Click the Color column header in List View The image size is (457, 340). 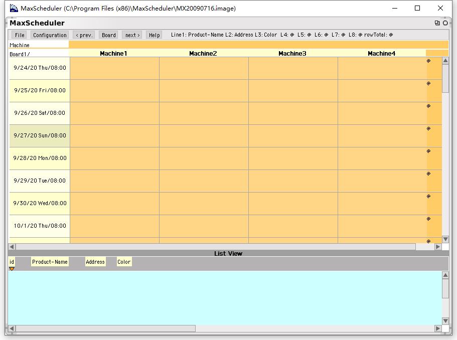coord(123,261)
